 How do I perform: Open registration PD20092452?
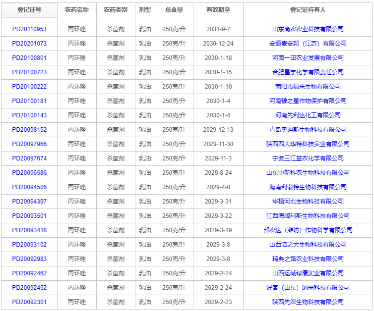tap(29, 288)
